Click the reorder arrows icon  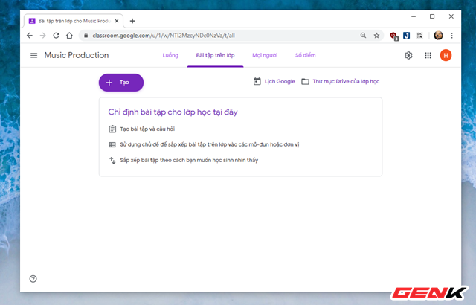112,160
